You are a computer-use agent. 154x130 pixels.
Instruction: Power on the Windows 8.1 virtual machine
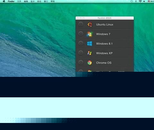81,43
